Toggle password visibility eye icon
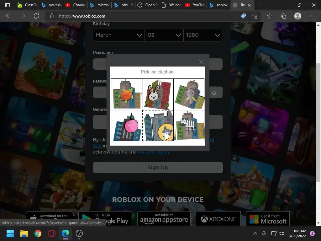 (x=214, y=93)
